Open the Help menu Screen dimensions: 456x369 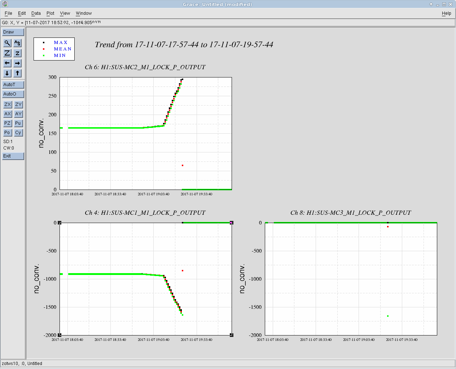(x=447, y=13)
